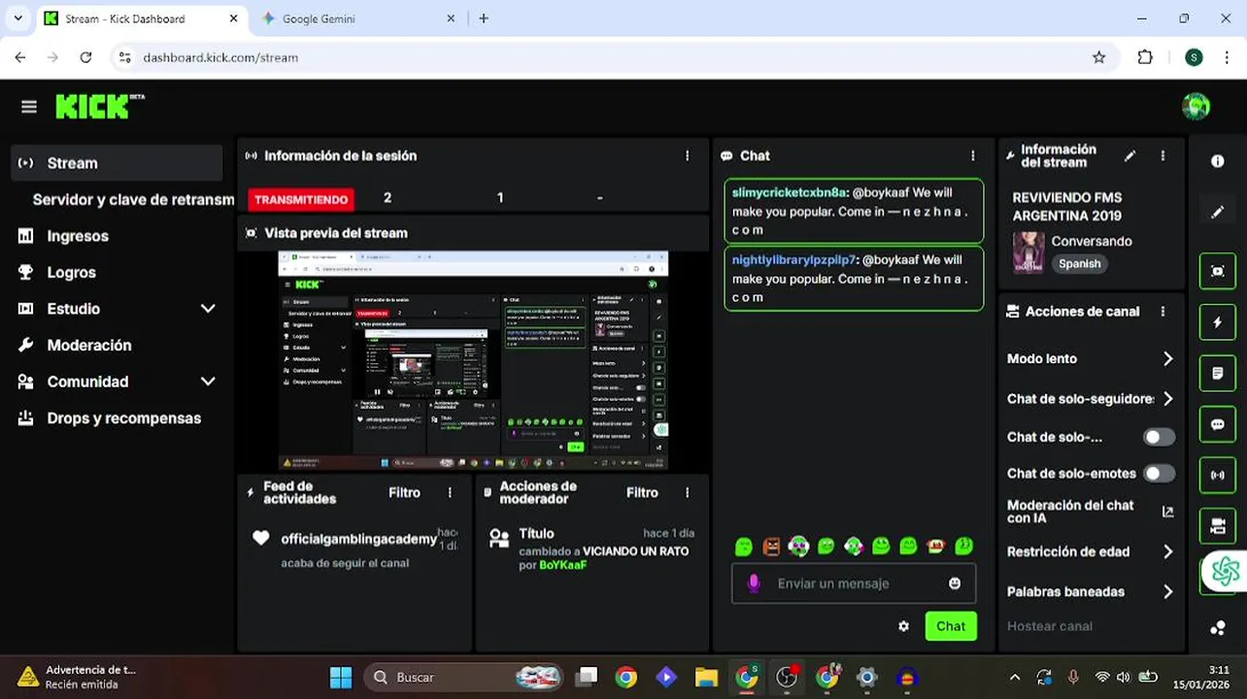Open Acciones de moderador three-dot menu

(688, 492)
